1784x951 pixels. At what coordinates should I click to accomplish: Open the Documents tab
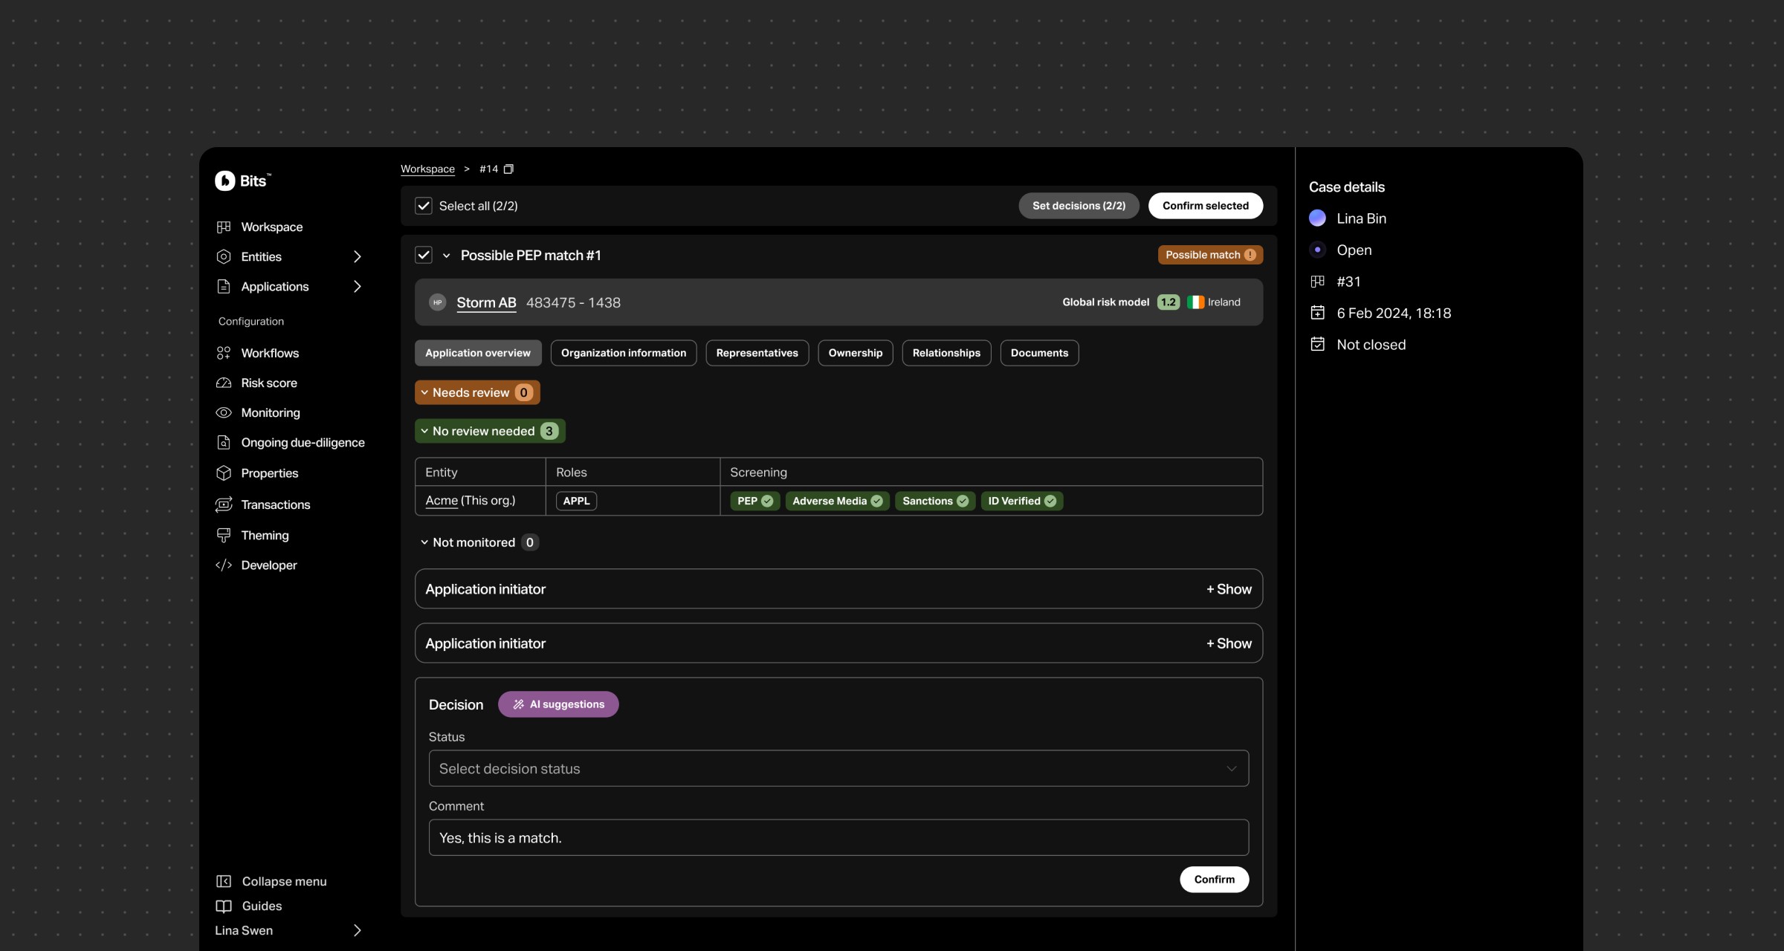click(x=1038, y=353)
